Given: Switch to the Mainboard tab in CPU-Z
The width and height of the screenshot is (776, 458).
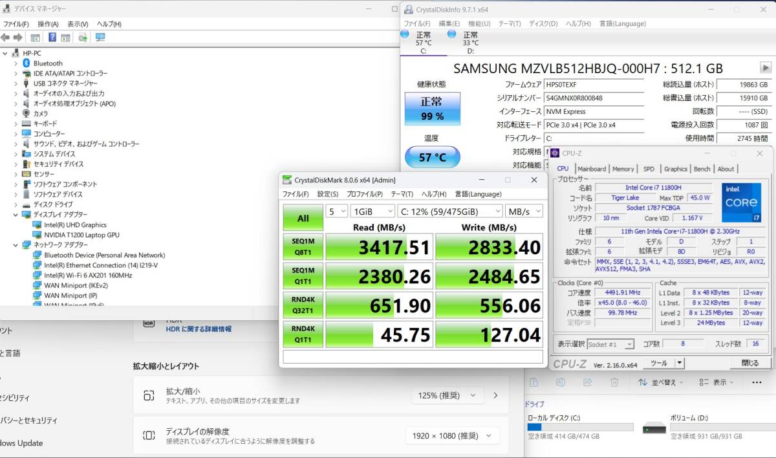Looking at the screenshot, I should coord(592,169).
